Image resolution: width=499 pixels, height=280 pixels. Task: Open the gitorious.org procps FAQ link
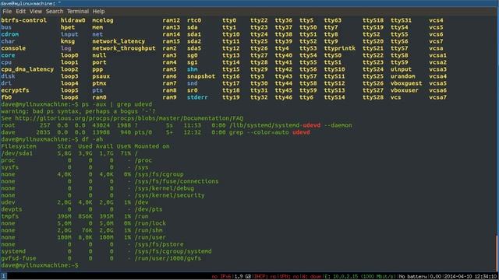click(129, 118)
